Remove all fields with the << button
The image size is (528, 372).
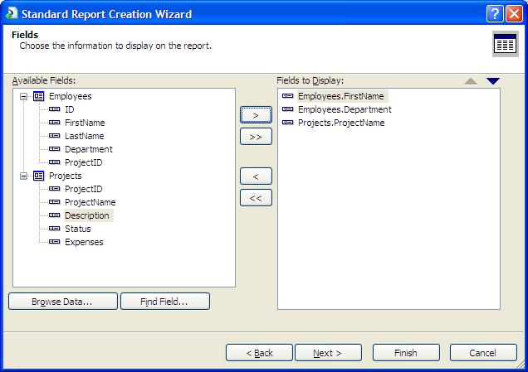tap(256, 198)
